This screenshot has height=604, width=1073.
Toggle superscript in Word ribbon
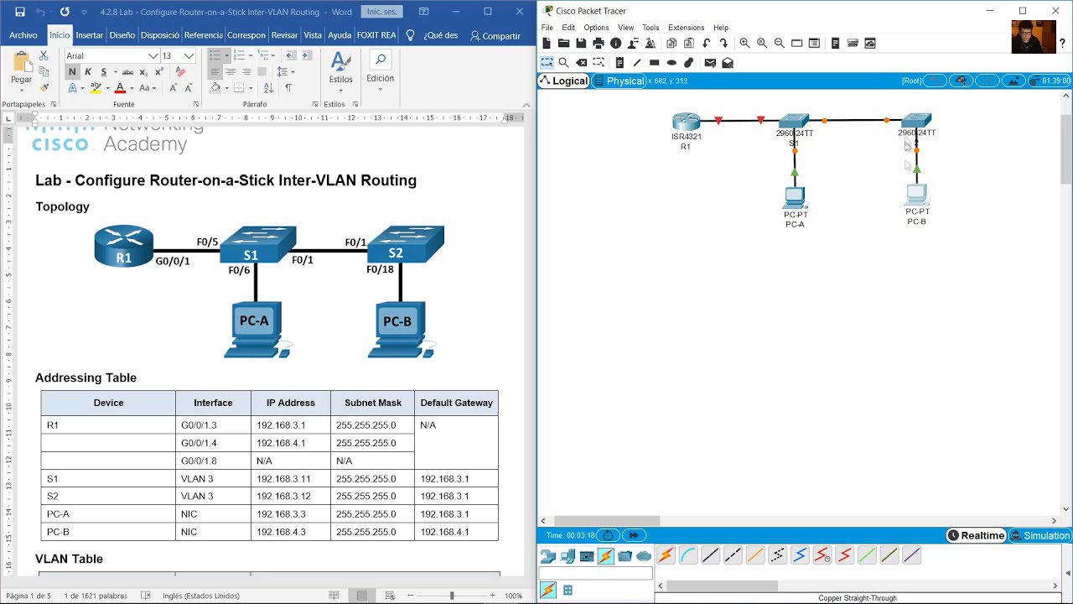pyautogui.click(x=158, y=72)
